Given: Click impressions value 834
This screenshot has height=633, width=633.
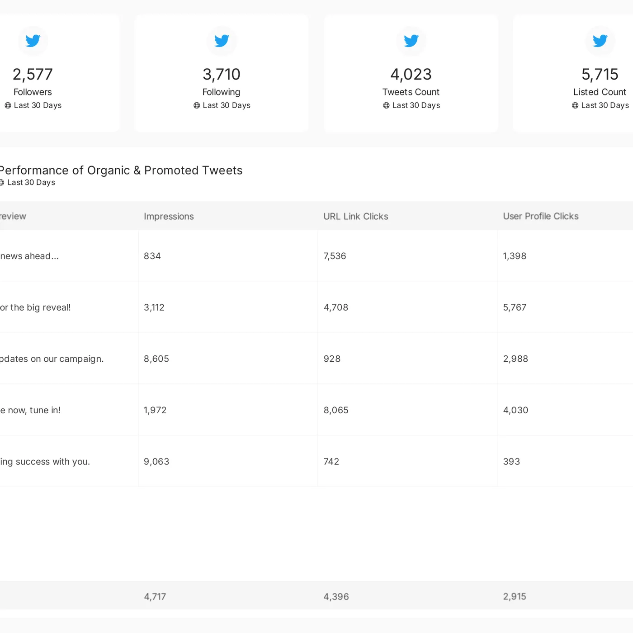Looking at the screenshot, I should point(152,256).
